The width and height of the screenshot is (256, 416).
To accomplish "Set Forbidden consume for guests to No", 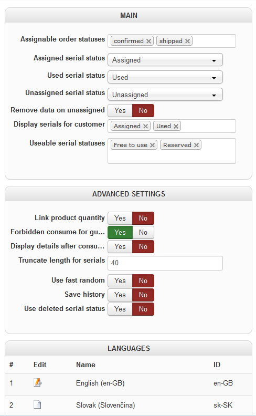I will click(143, 232).
